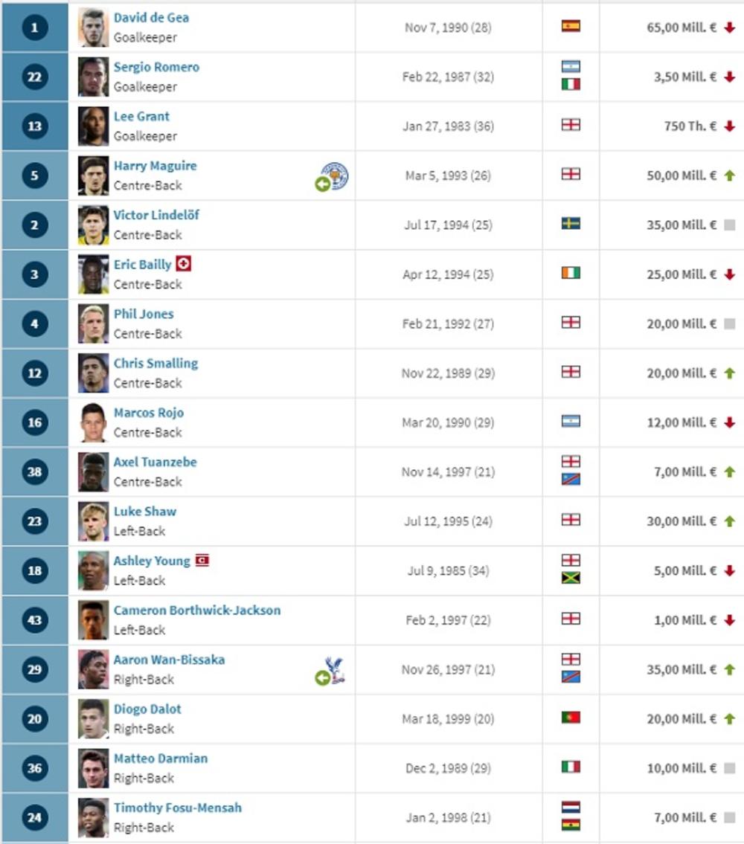Image resolution: width=744 pixels, height=844 pixels.
Task: Click the red down arrow by 65,00 Mill. €
Action: coord(729,28)
